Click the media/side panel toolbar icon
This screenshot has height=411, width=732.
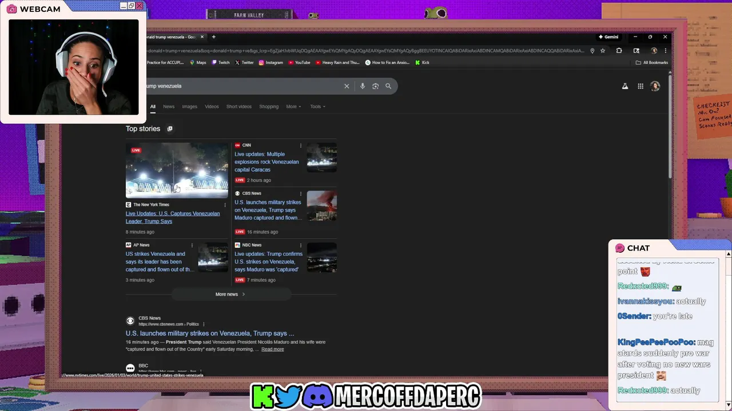[636, 51]
